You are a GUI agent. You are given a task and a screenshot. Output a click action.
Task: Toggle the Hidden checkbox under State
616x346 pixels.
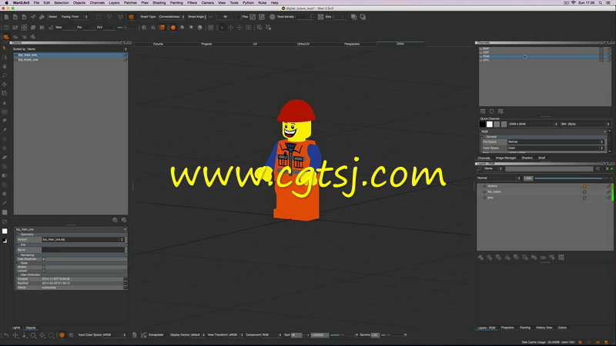click(44, 267)
